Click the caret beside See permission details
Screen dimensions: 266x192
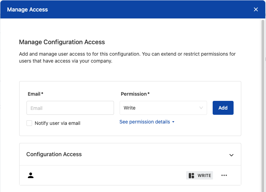click(x=173, y=122)
